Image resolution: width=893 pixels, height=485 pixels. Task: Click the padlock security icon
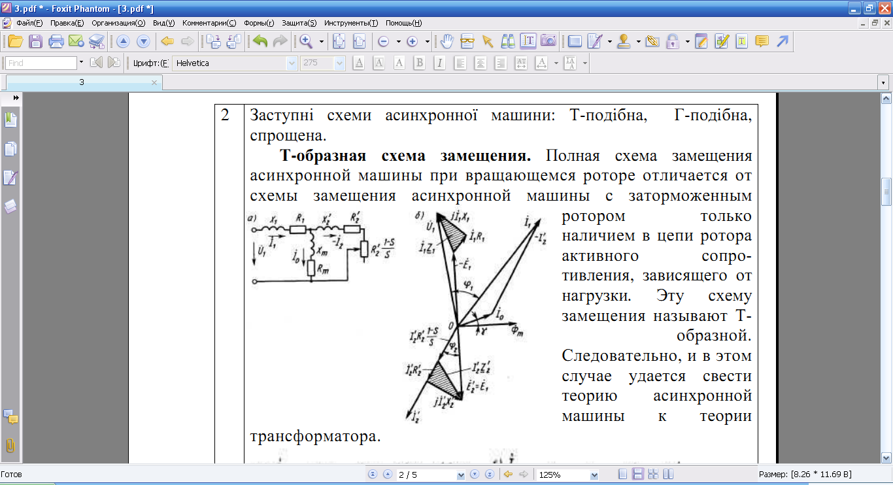coord(672,41)
